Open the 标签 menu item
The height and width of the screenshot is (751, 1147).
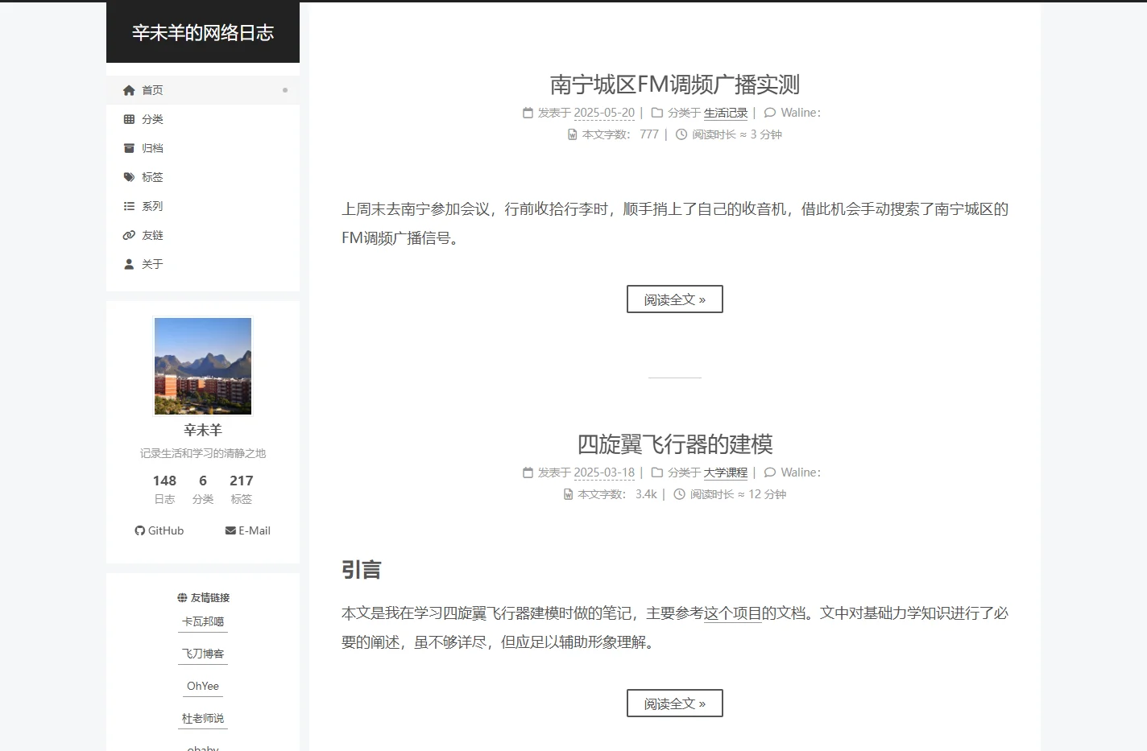[x=203, y=177]
